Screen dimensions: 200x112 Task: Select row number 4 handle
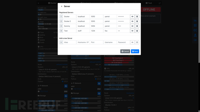61,31
